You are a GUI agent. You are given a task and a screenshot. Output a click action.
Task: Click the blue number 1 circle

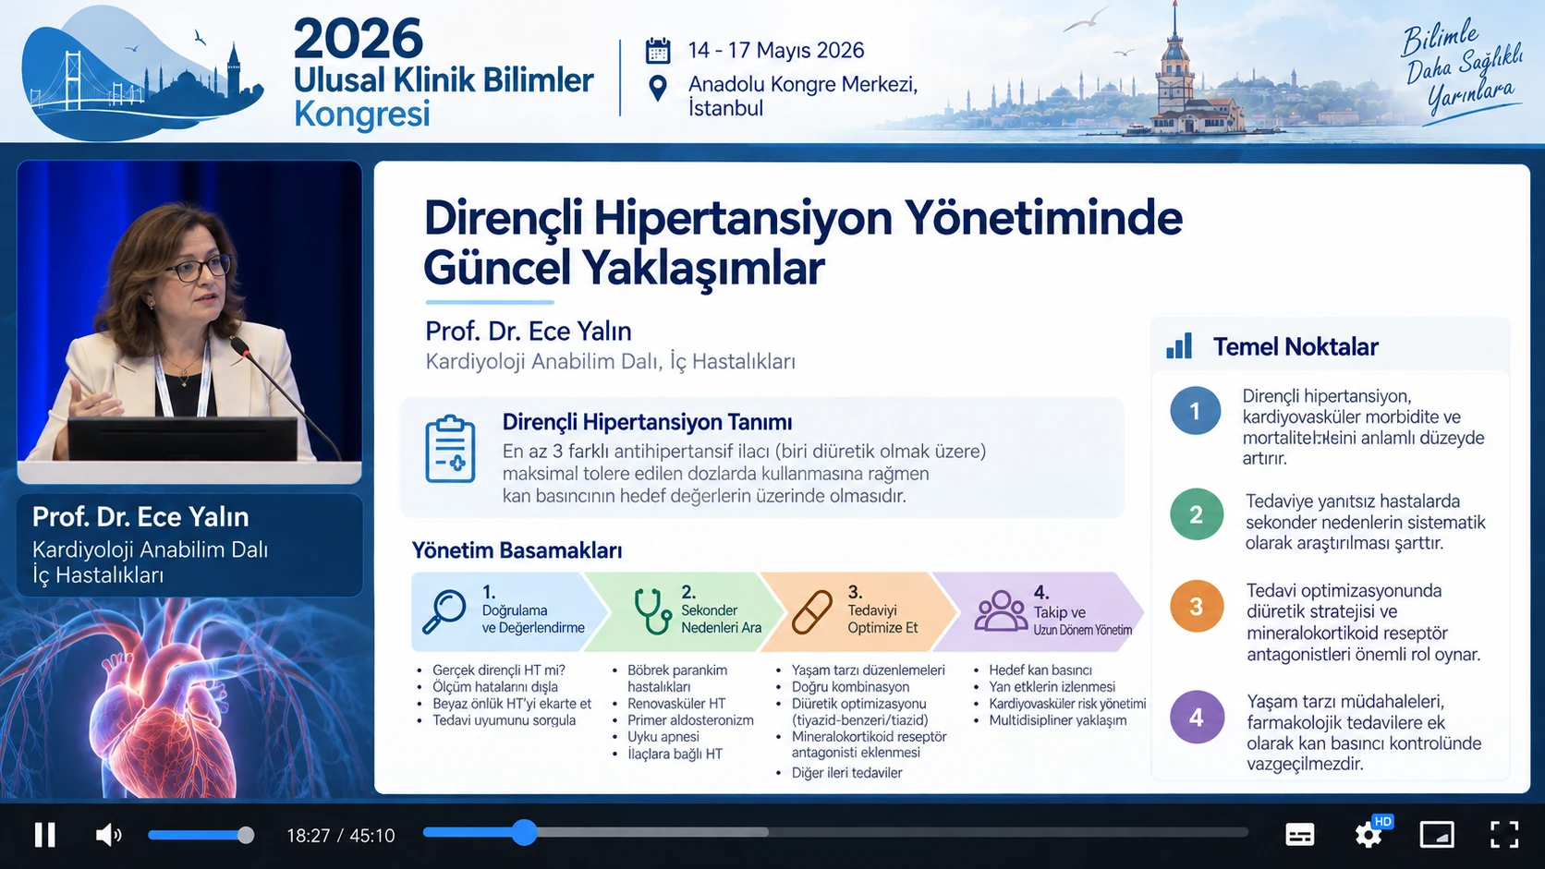[x=1195, y=411]
